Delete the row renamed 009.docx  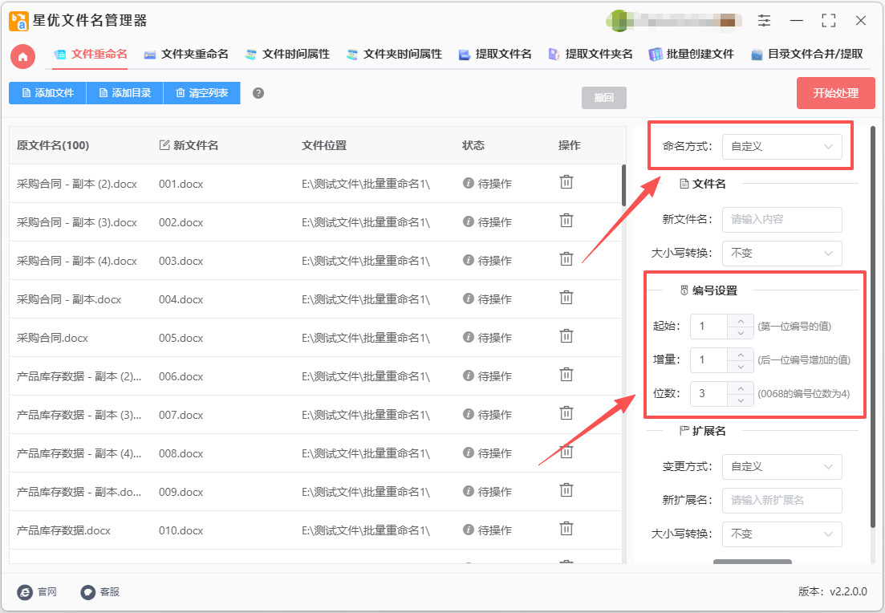566,490
